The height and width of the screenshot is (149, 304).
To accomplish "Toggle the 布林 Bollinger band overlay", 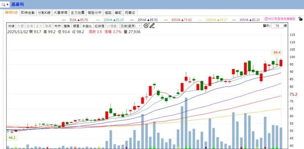I will tap(58, 26).
